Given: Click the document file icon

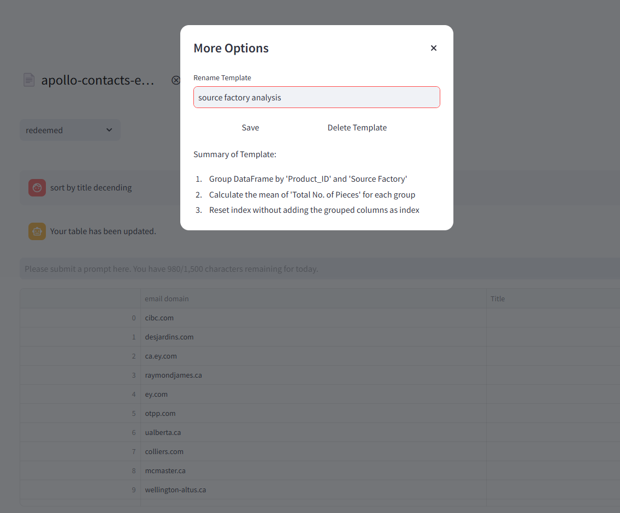Looking at the screenshot, I should click(29, 80).
